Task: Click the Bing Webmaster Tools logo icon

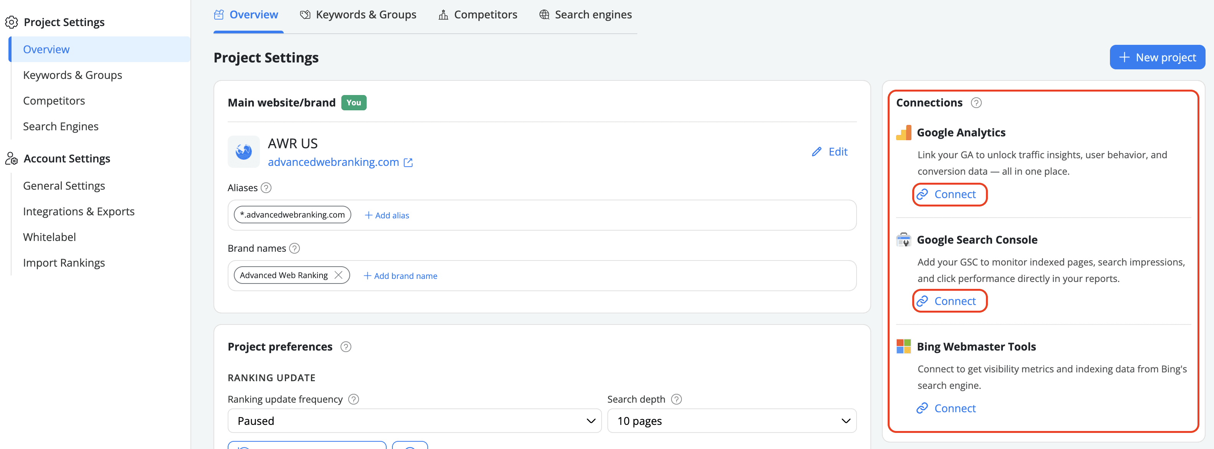Action: coord(903,346)
